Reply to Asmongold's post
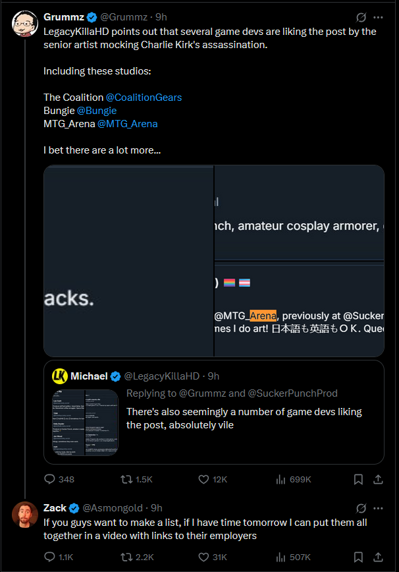Viewport: 399px width, 572px height. coord(49,557)
